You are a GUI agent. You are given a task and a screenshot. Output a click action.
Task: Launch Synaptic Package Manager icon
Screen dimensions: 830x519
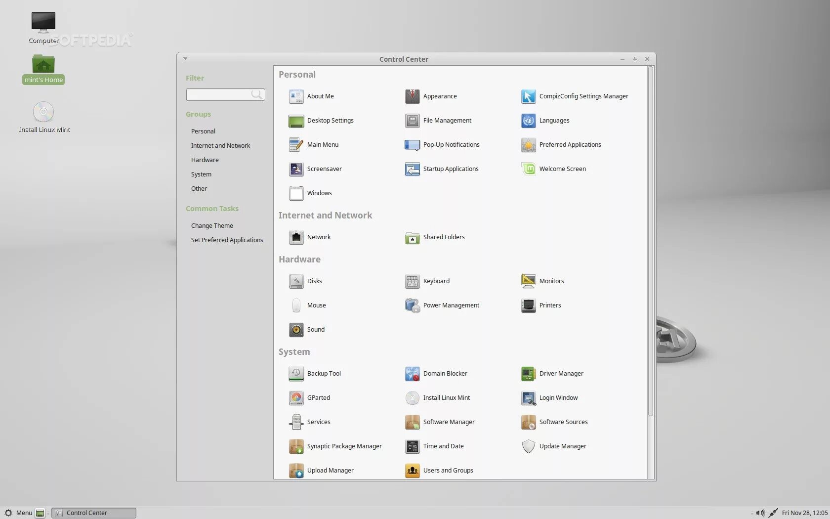tap(296, 446)
